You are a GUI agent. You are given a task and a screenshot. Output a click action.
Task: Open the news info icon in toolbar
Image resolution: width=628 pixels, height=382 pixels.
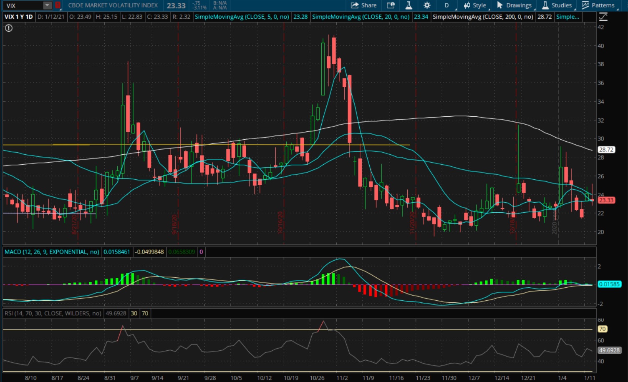pyautogui.click(x=391, y=5)
